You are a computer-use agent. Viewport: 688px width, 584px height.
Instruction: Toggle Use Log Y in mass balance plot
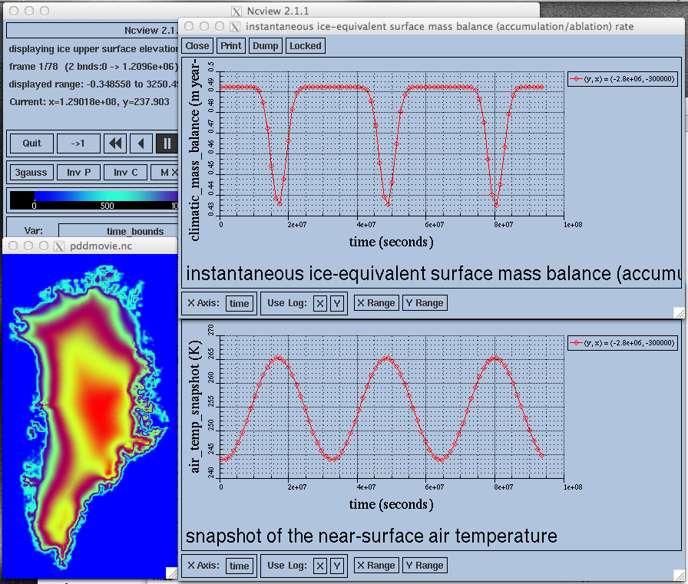coord(336,303)
